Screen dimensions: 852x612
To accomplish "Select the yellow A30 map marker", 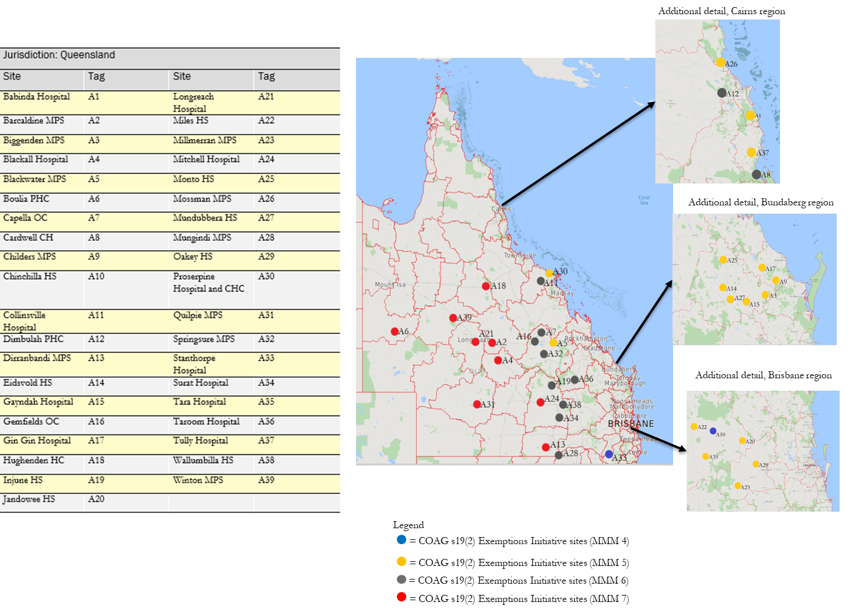I will coord(549,273).
